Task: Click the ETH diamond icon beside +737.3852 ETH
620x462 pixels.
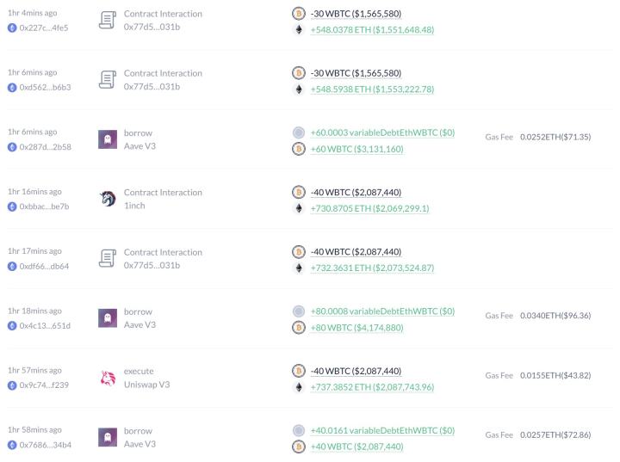Action: (x=299, y=387)
